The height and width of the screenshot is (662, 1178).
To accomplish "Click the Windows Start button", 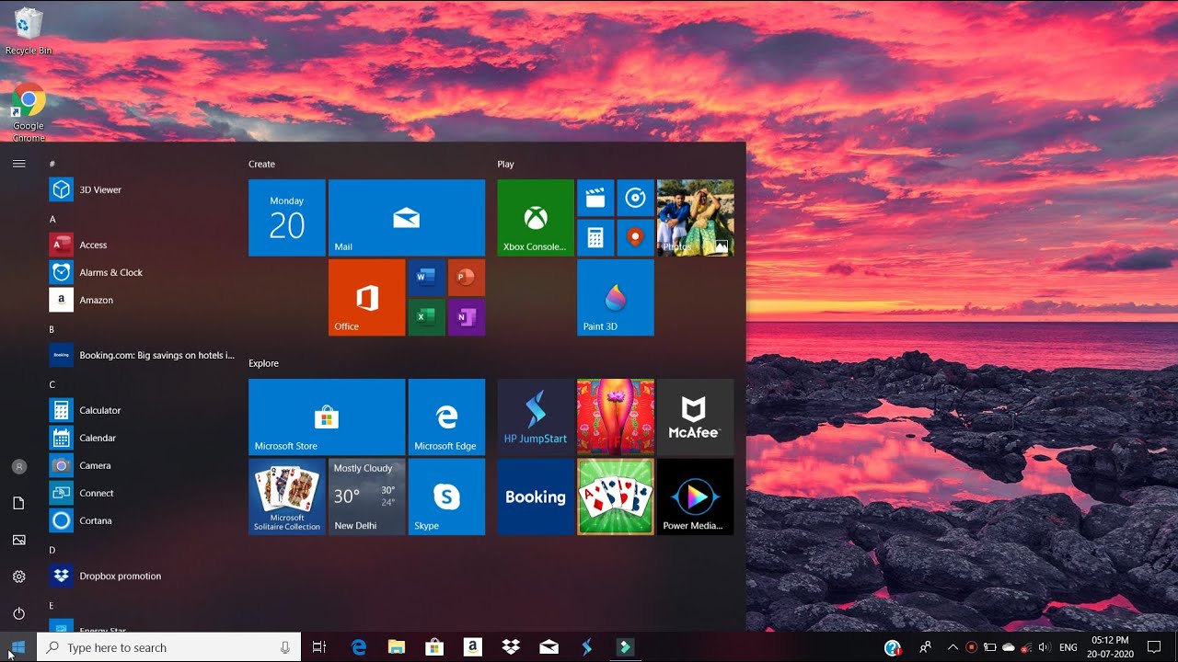I will [18, 647].
